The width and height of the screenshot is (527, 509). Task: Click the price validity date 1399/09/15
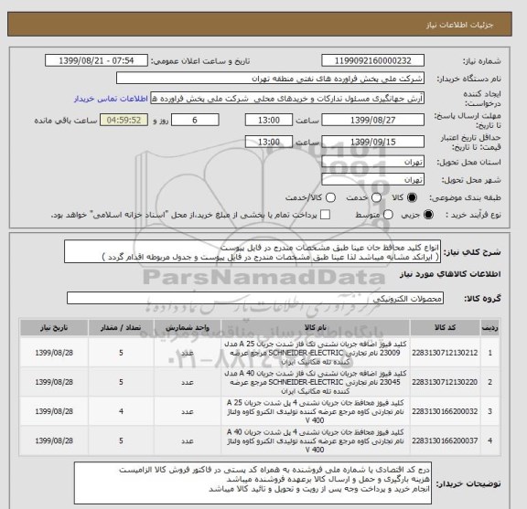(372, 142)
